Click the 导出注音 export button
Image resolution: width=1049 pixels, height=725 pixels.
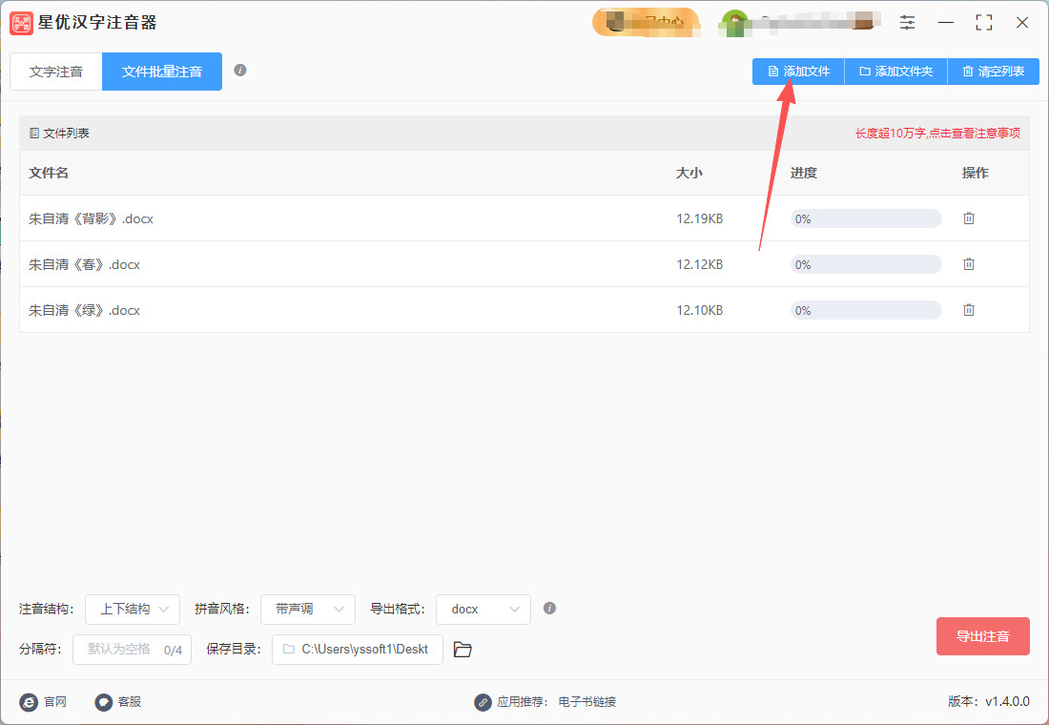tap(982, 636)
